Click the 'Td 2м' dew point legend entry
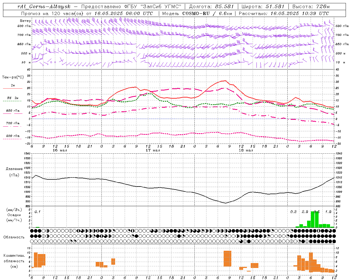Image resolution: width=350 pixels, height=280 pixels. point(13,98)
